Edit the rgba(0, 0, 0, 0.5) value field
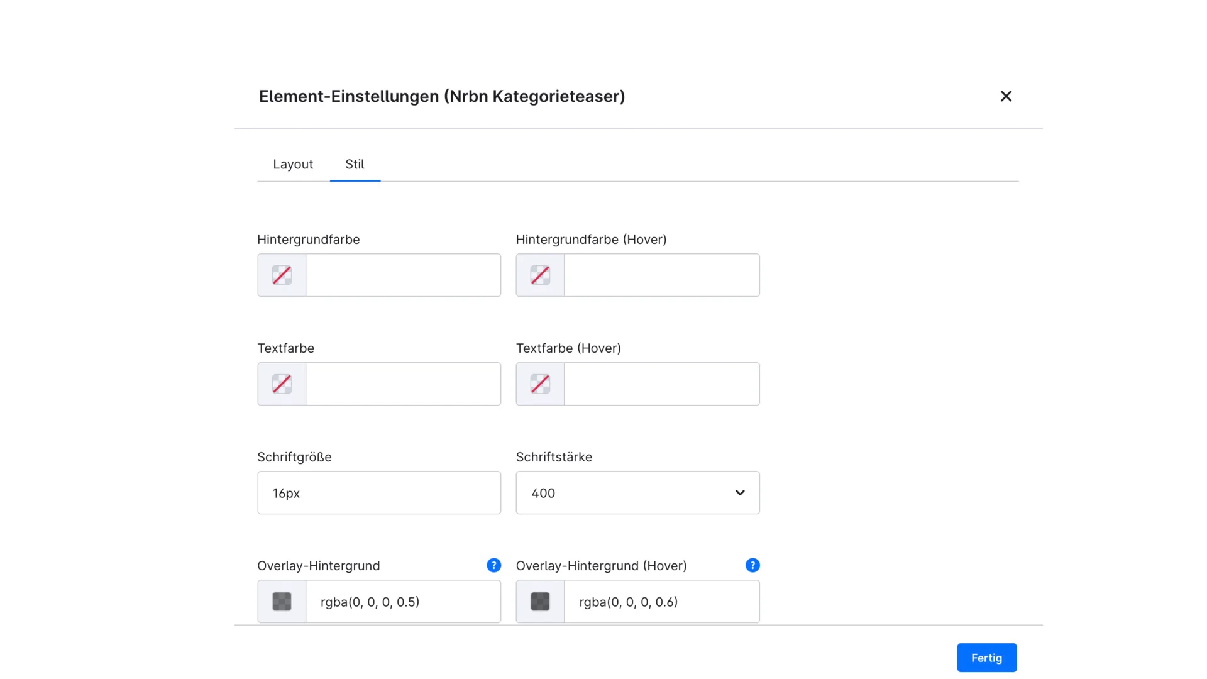The image size is (1207, 679). (403, 602)
